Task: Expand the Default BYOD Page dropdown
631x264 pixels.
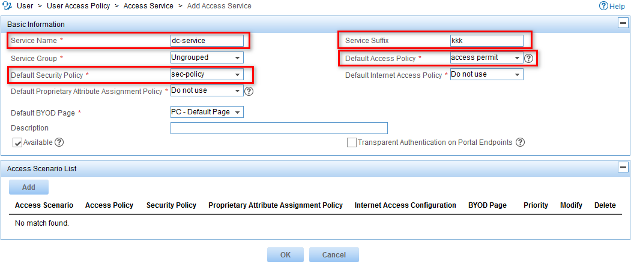Action: (x=207, y=112)
